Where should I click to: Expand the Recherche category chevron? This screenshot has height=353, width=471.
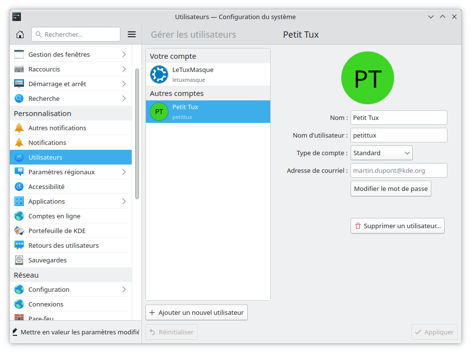point(124,98)
